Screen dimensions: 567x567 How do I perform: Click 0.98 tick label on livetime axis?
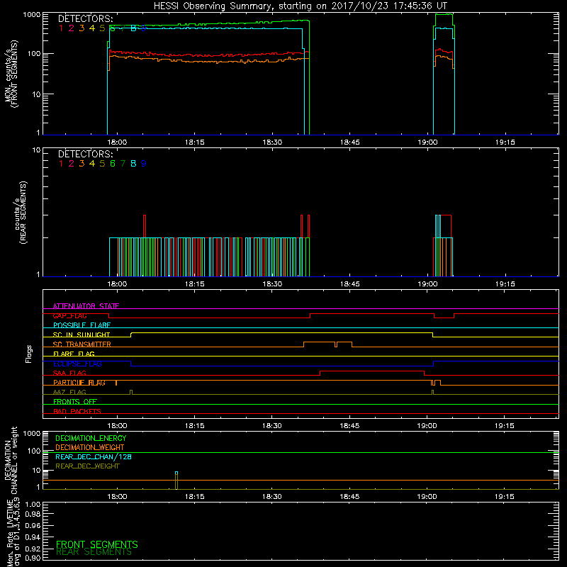33,515
